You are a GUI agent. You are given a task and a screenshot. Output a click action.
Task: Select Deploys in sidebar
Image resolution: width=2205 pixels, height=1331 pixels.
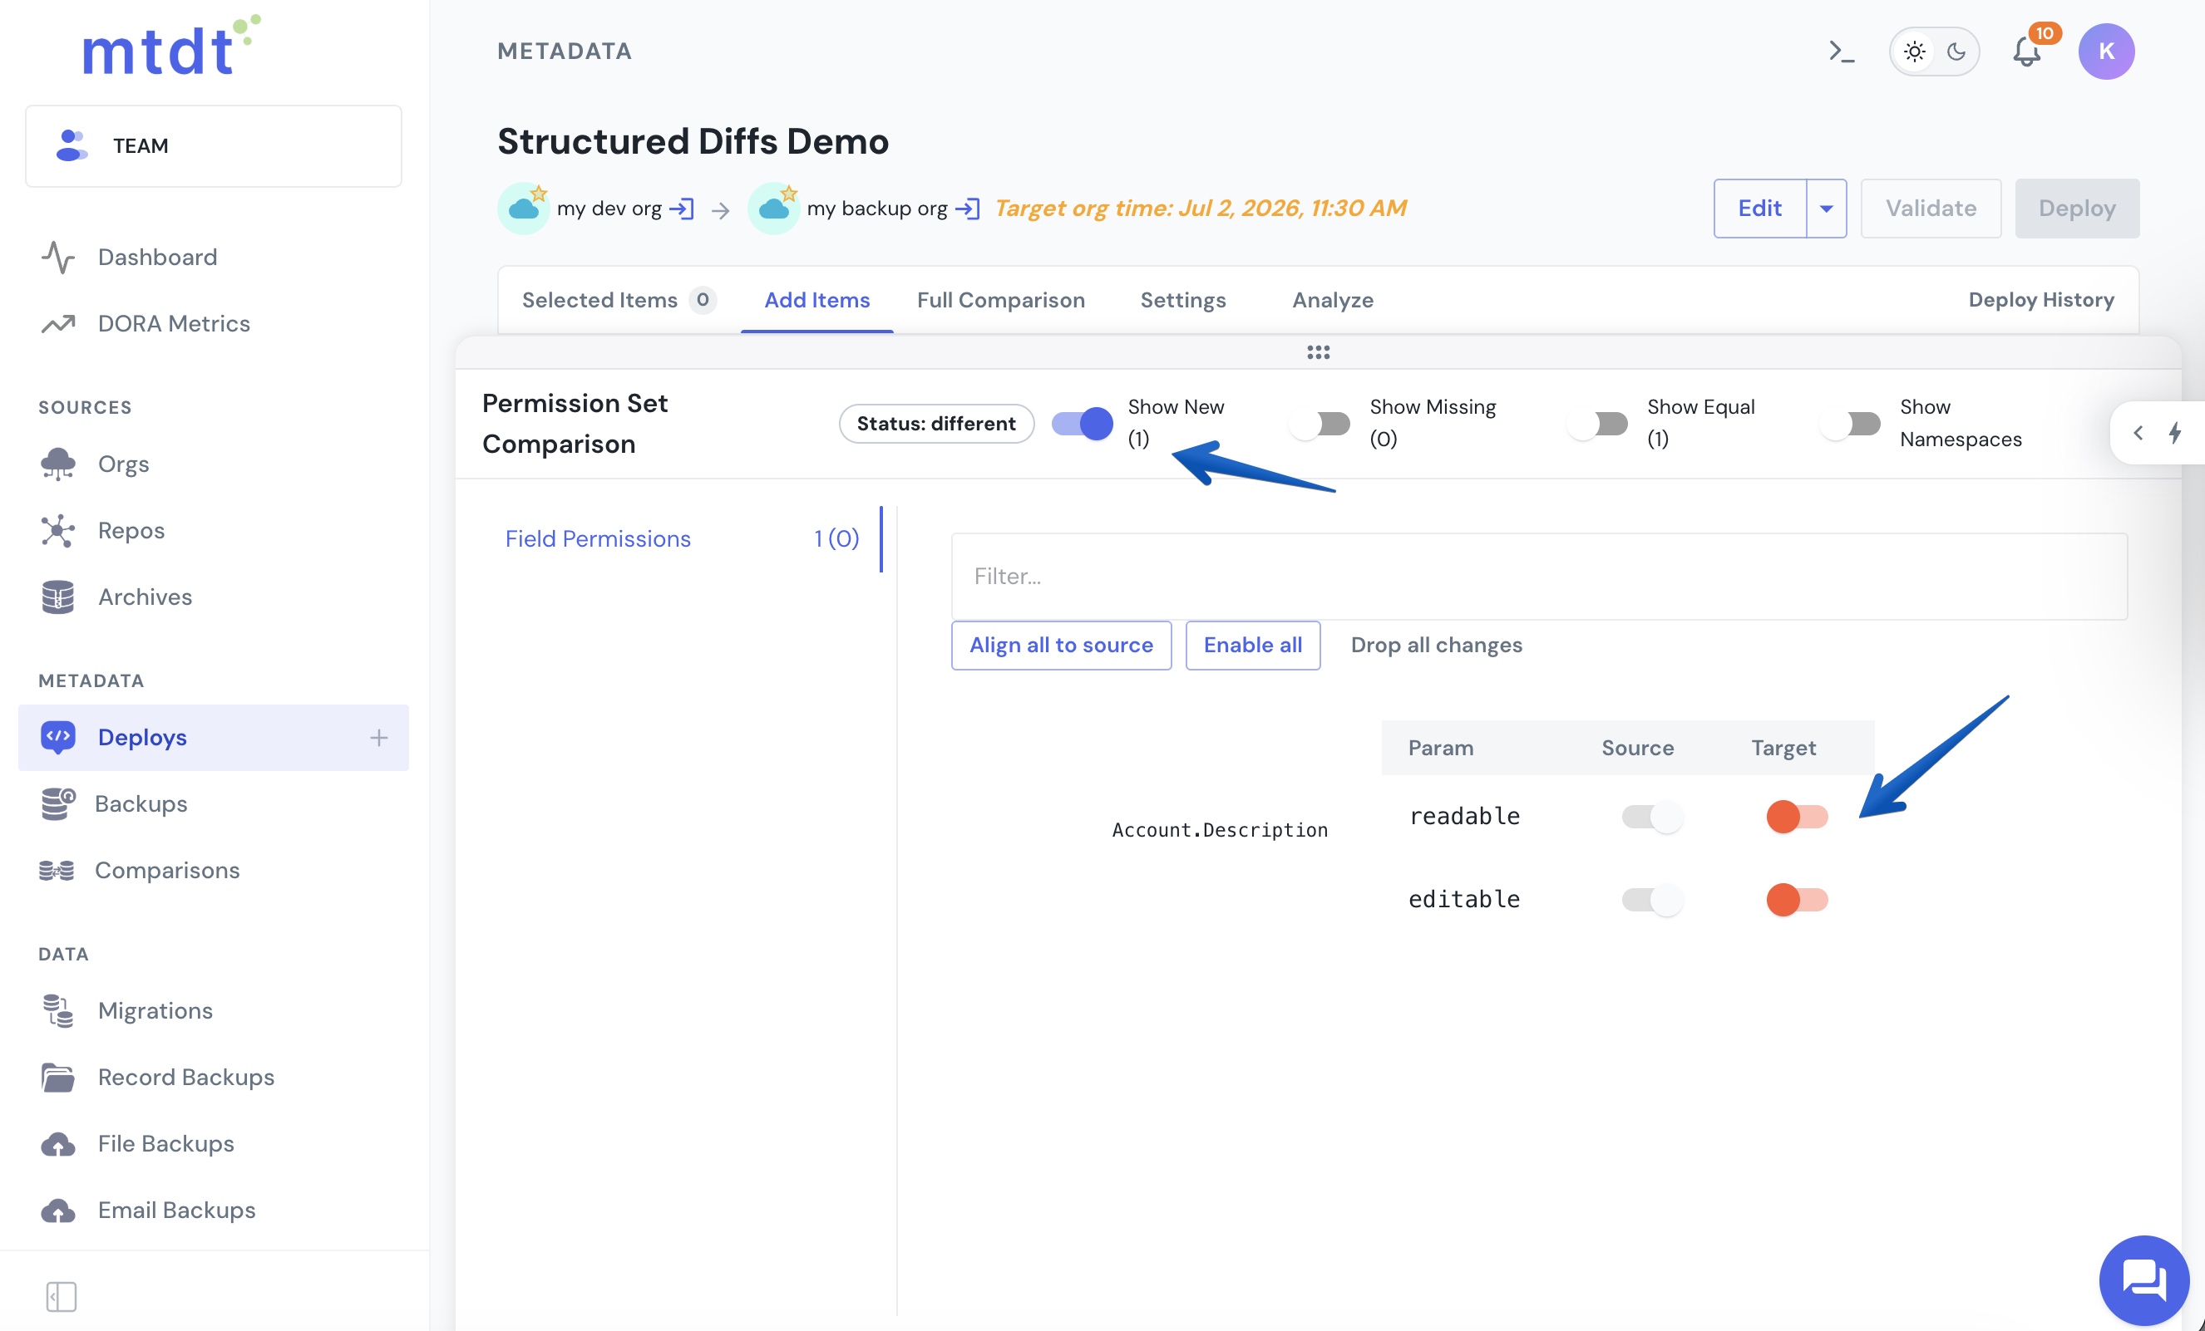click(213, 738)
